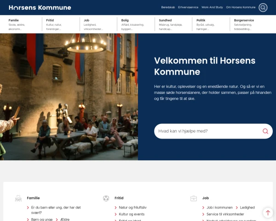Open Natur og friluftsliv link

click(133, 208)
